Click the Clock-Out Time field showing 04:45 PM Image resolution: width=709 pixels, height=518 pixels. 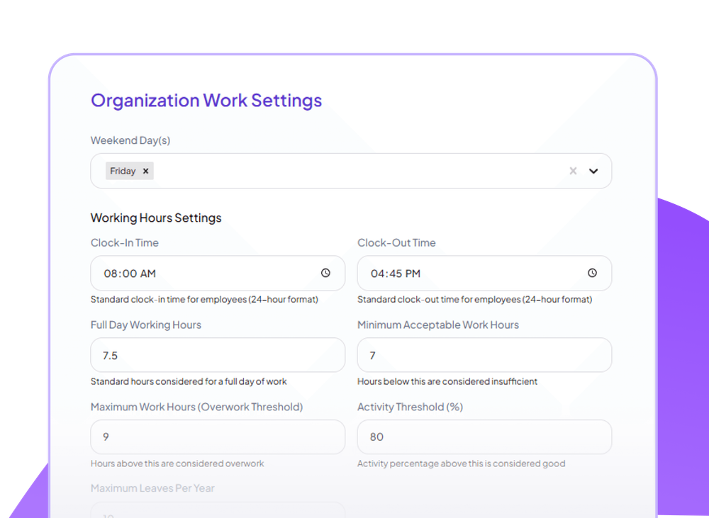[484, 274]
